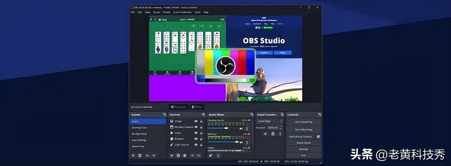The image size is (451, 166).
Task: Hide the Image source with eye icon
Action: click(x=196, y=121)
